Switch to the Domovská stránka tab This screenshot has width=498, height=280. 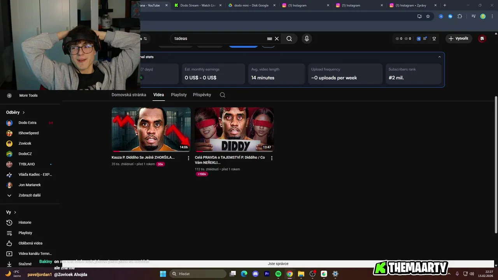coord(129,95)
